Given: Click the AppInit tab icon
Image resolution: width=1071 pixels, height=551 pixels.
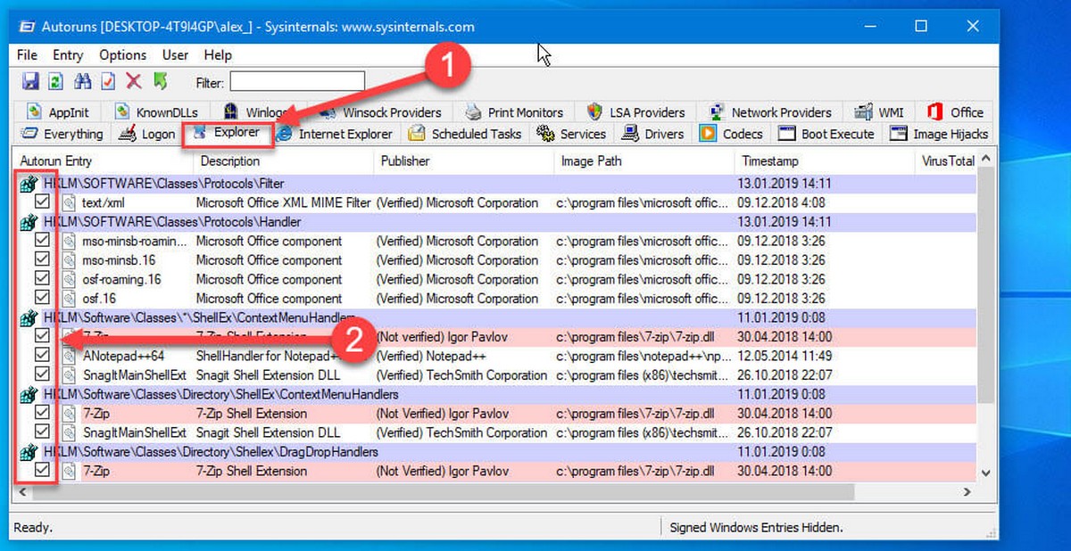Looking at the screenshot, I should [x=35, y=112].
